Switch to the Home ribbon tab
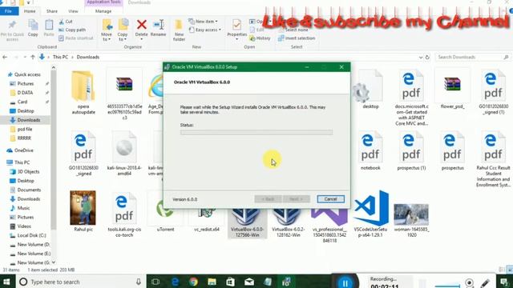 [30, 11]
